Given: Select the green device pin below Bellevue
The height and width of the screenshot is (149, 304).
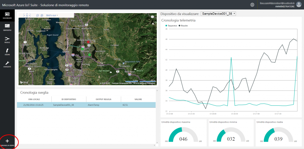Looking at the screenshot, I should (x=89, y=55).
